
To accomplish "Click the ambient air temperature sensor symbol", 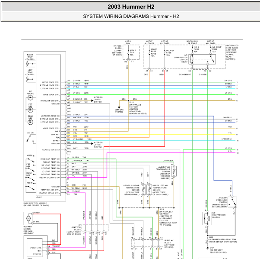I will click(x=174, y=172).
